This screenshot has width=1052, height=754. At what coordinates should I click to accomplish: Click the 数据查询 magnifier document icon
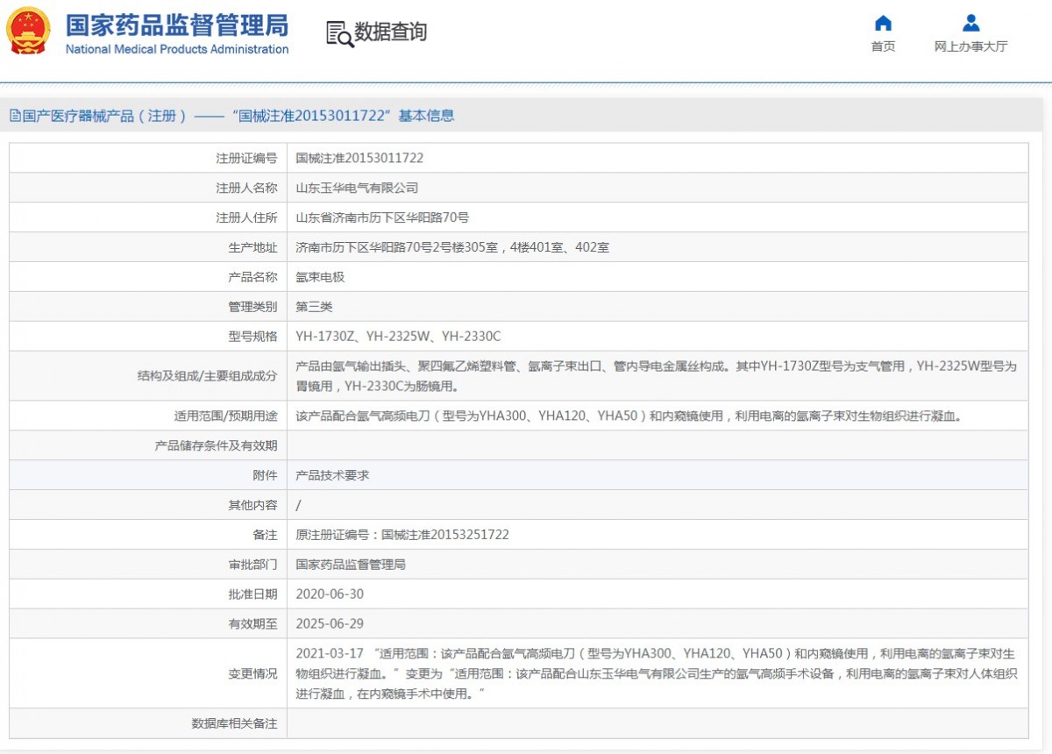point(339,33)
